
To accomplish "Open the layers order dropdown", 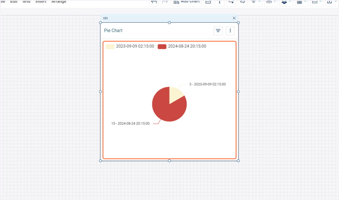I will coord(286,2).
